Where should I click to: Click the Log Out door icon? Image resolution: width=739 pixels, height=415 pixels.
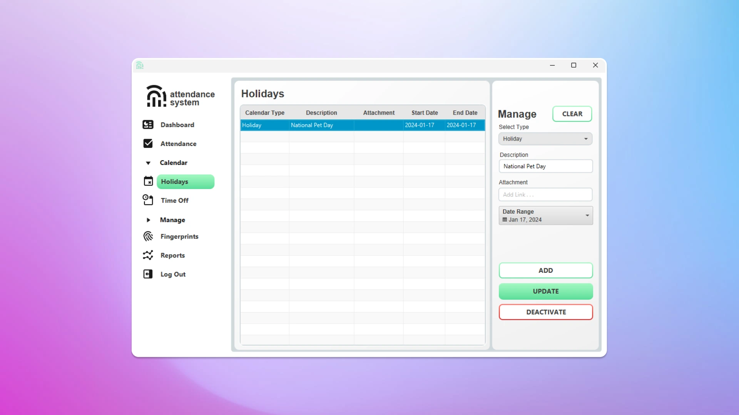click(148, 274)
